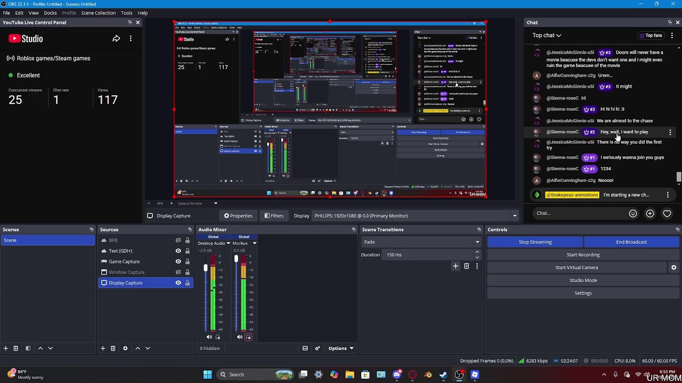The width and height of the screenshot is (682, 383).
Task: Mute the Mic/Aux speaker icon
Action: click(x=239, y=337)
